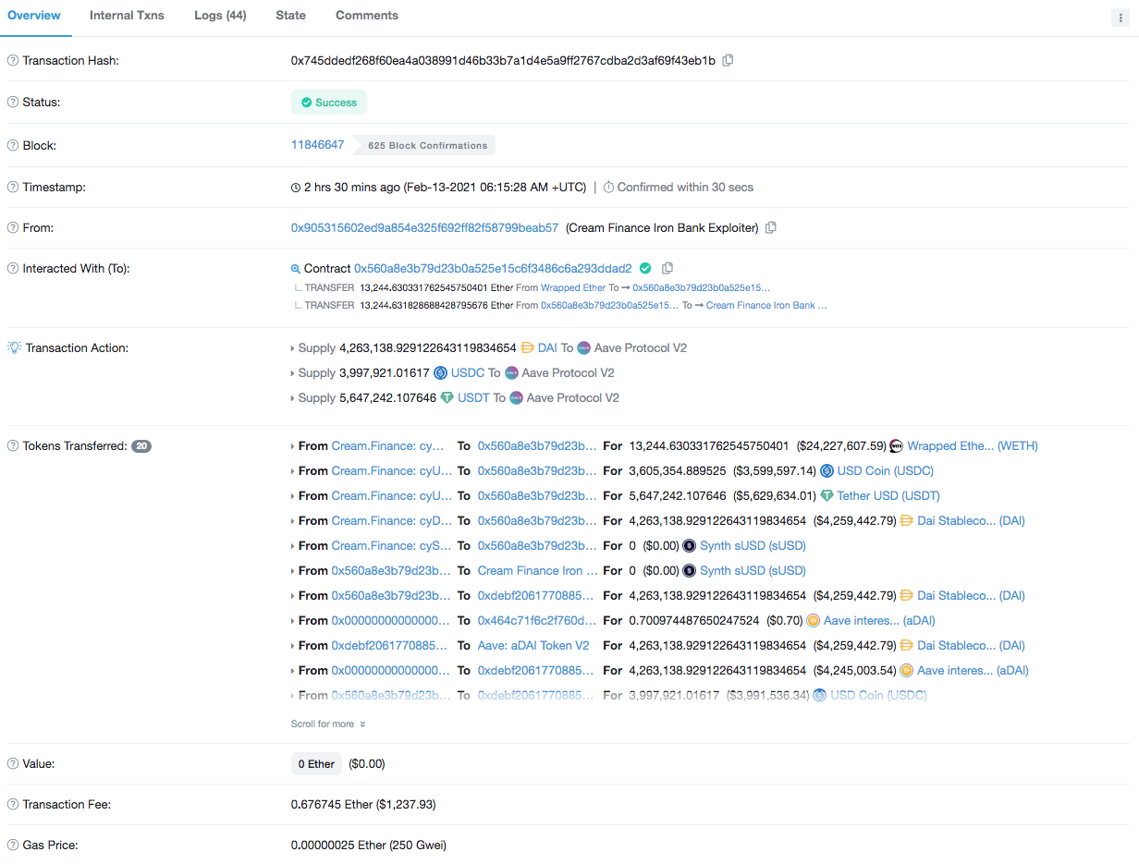Click the help icon beside Block
The height and width of the screenshot is (864, 1139).
click(13, 146)
